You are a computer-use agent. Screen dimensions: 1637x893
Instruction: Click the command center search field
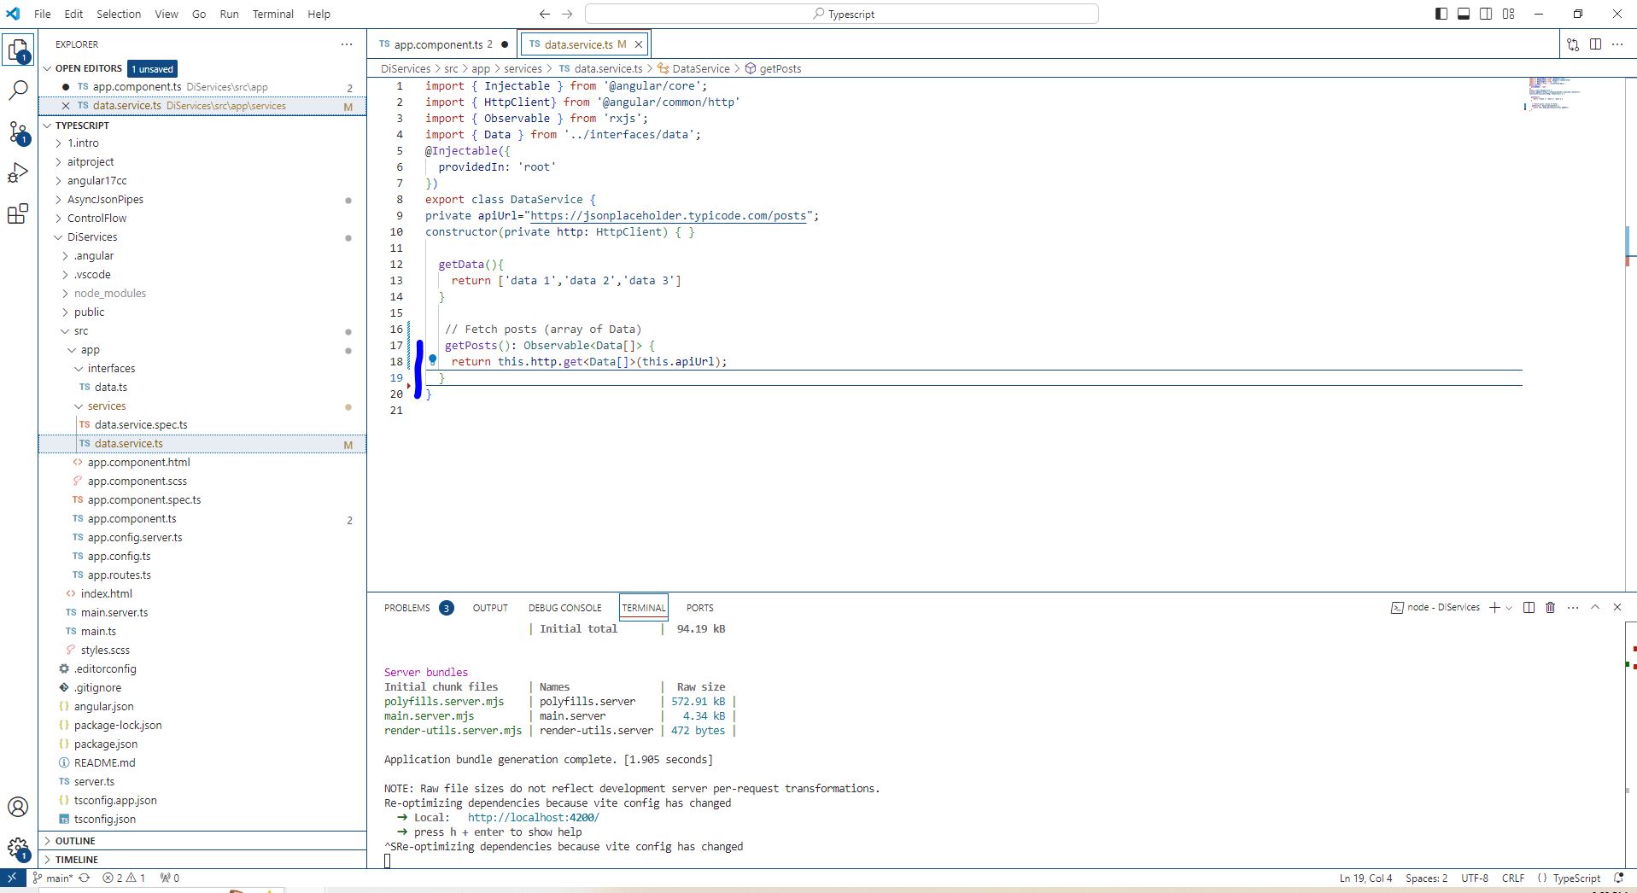[x=842, y=14]
